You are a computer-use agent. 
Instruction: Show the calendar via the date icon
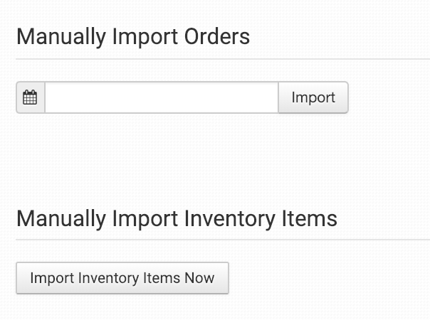coord(30,97)
